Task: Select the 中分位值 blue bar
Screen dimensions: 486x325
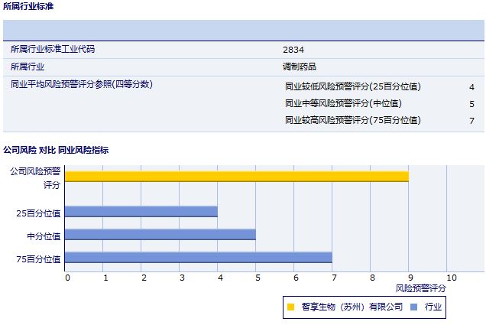Action: click(x=160, y=235)
